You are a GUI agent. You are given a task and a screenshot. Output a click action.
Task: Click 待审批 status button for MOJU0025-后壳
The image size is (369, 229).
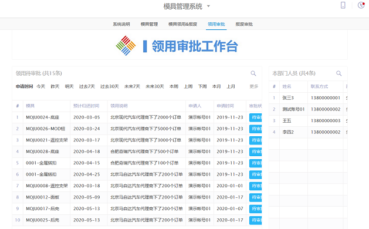click(x=256, y=220)
